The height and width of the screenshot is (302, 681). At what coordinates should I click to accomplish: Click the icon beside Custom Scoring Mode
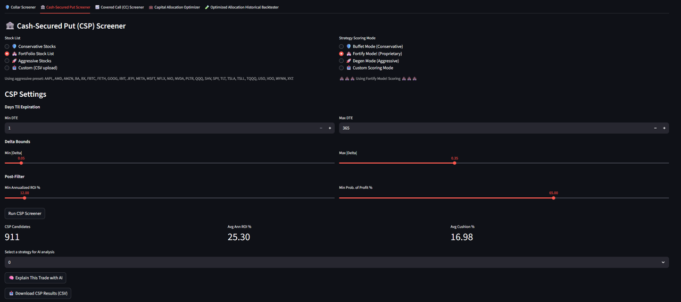point(349,68)
